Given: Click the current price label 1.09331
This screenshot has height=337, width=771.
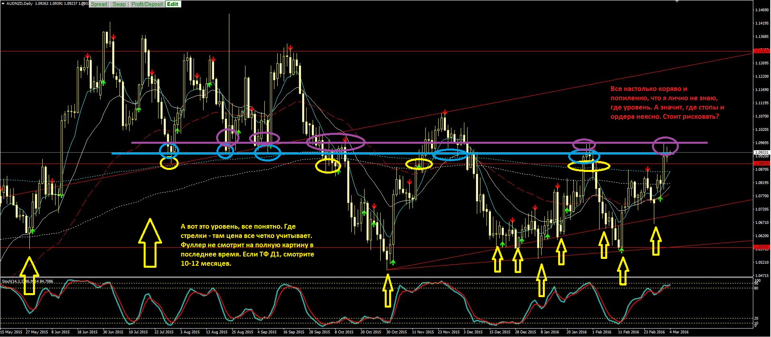Looking at the screenshot, I should [x=761, y=153].
